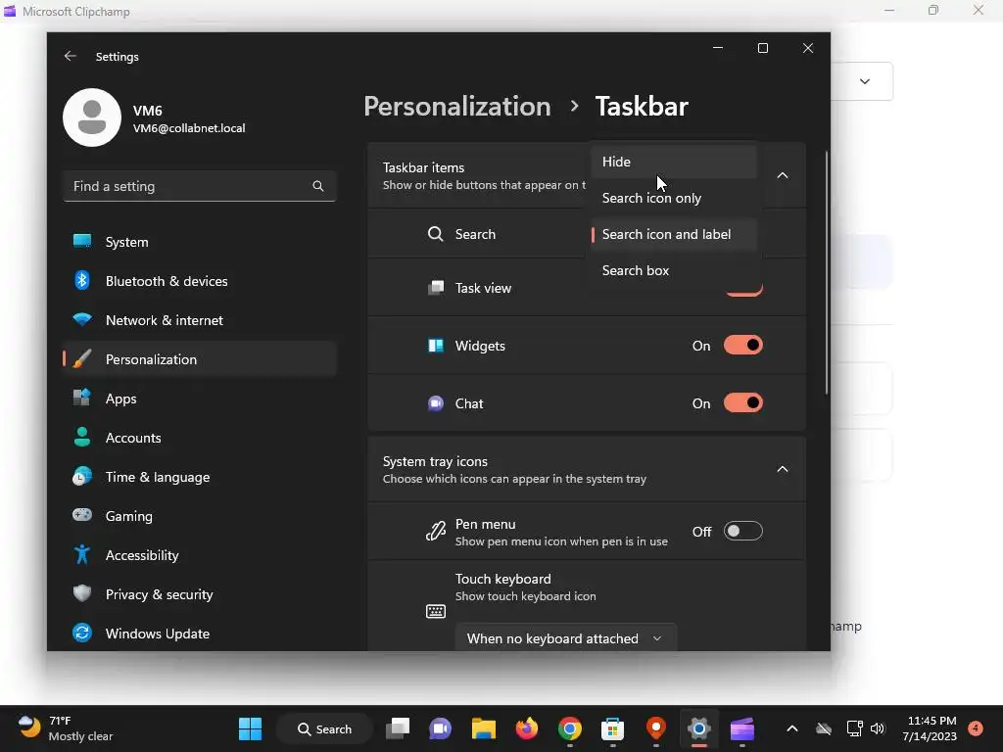Click the Gaming controller icon
The width and height of the screenshot is (1003, 752).
[82, 515]
